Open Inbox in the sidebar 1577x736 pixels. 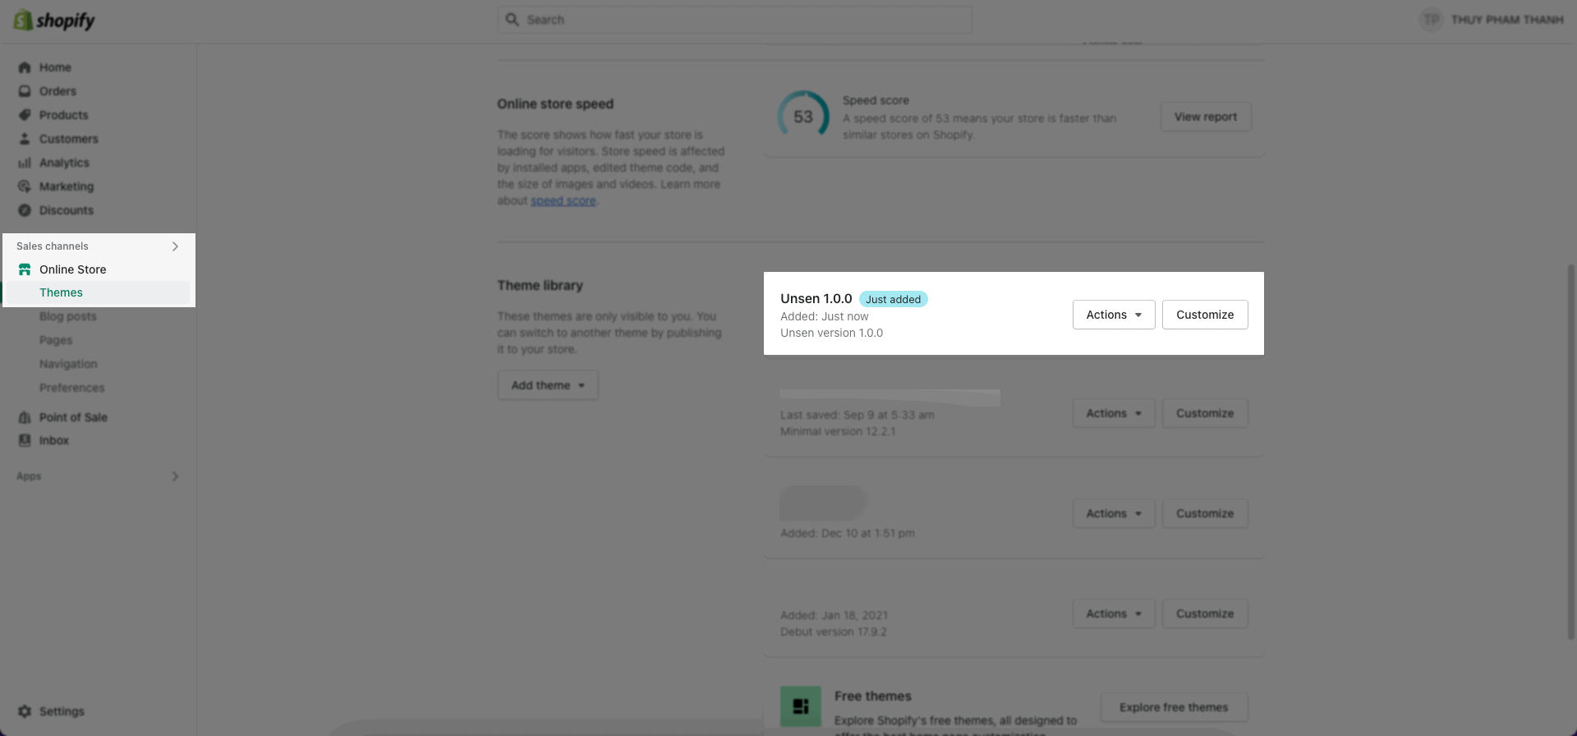(x=54, y=440)
